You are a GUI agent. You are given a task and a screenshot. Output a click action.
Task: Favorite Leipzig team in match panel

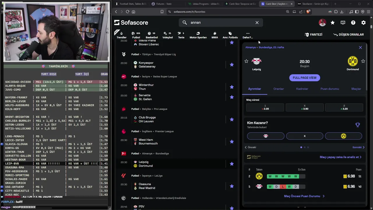point(246,61)
